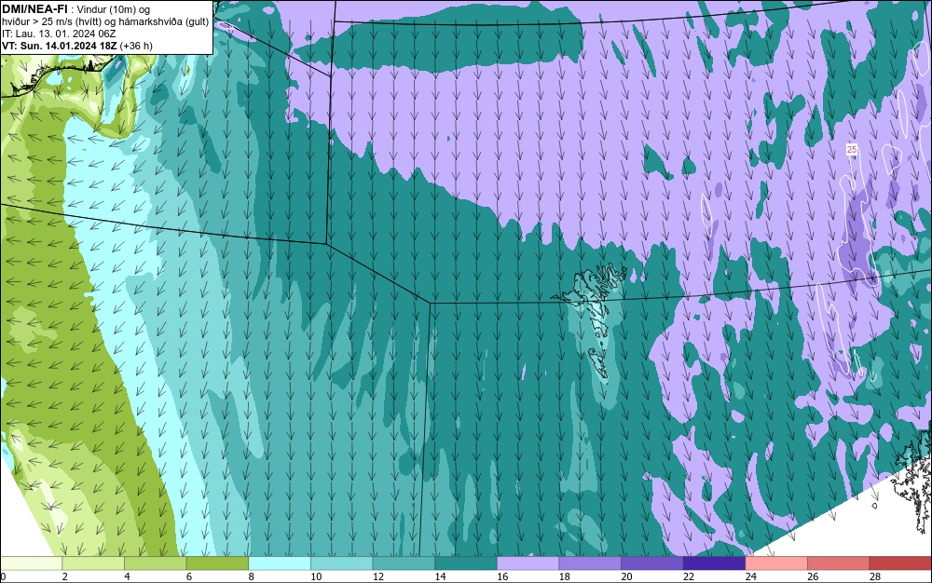Click the legend value '22'
The width and height of the screenshot is (932, 583).
click(x=689, y=576)
